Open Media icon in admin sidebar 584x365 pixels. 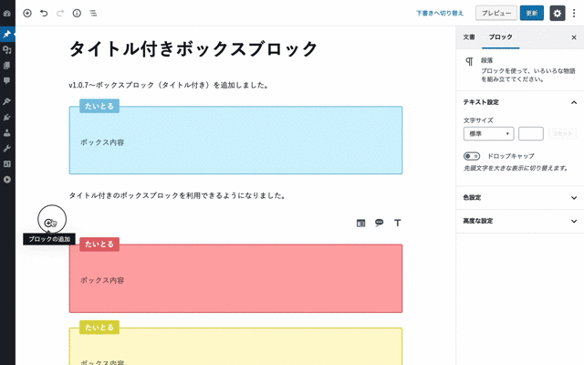[7, 49]
